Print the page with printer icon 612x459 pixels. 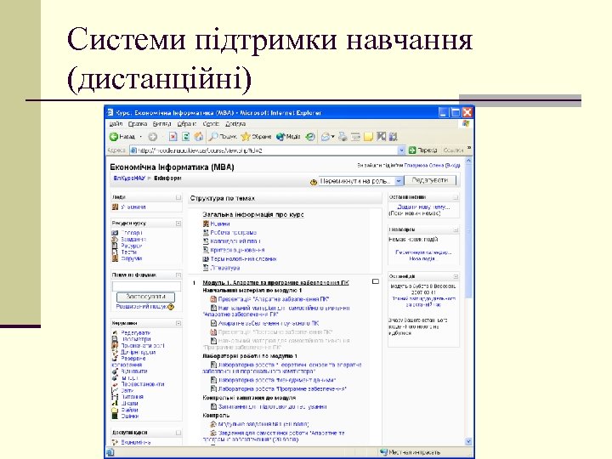(x=343, y=137)
